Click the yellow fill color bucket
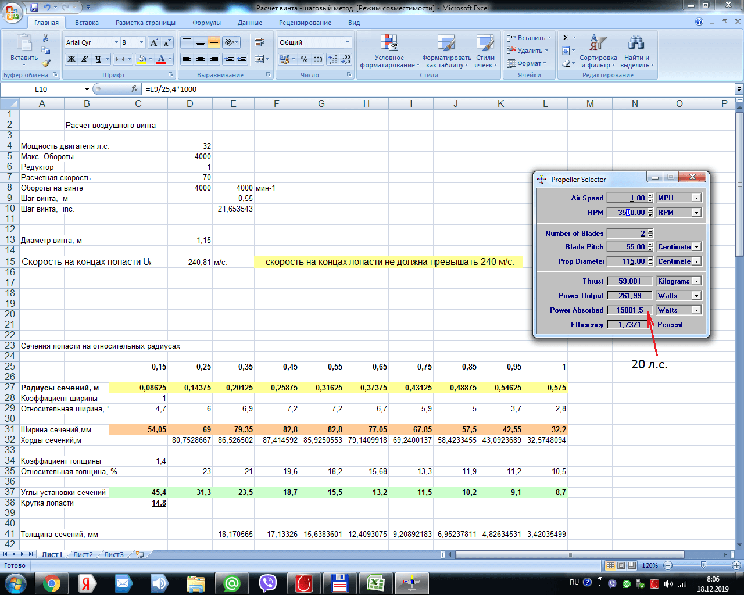 tap(141, 59)
